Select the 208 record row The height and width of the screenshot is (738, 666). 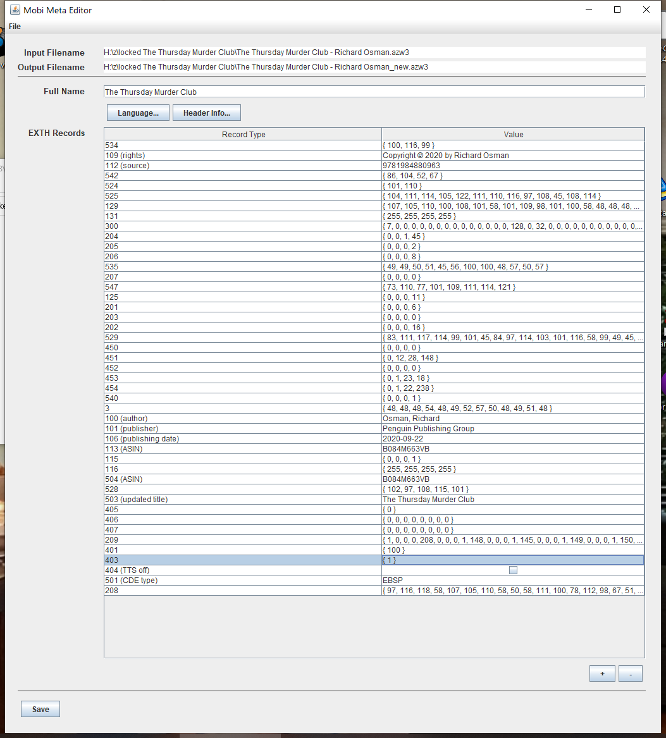(x=374, y=591)
